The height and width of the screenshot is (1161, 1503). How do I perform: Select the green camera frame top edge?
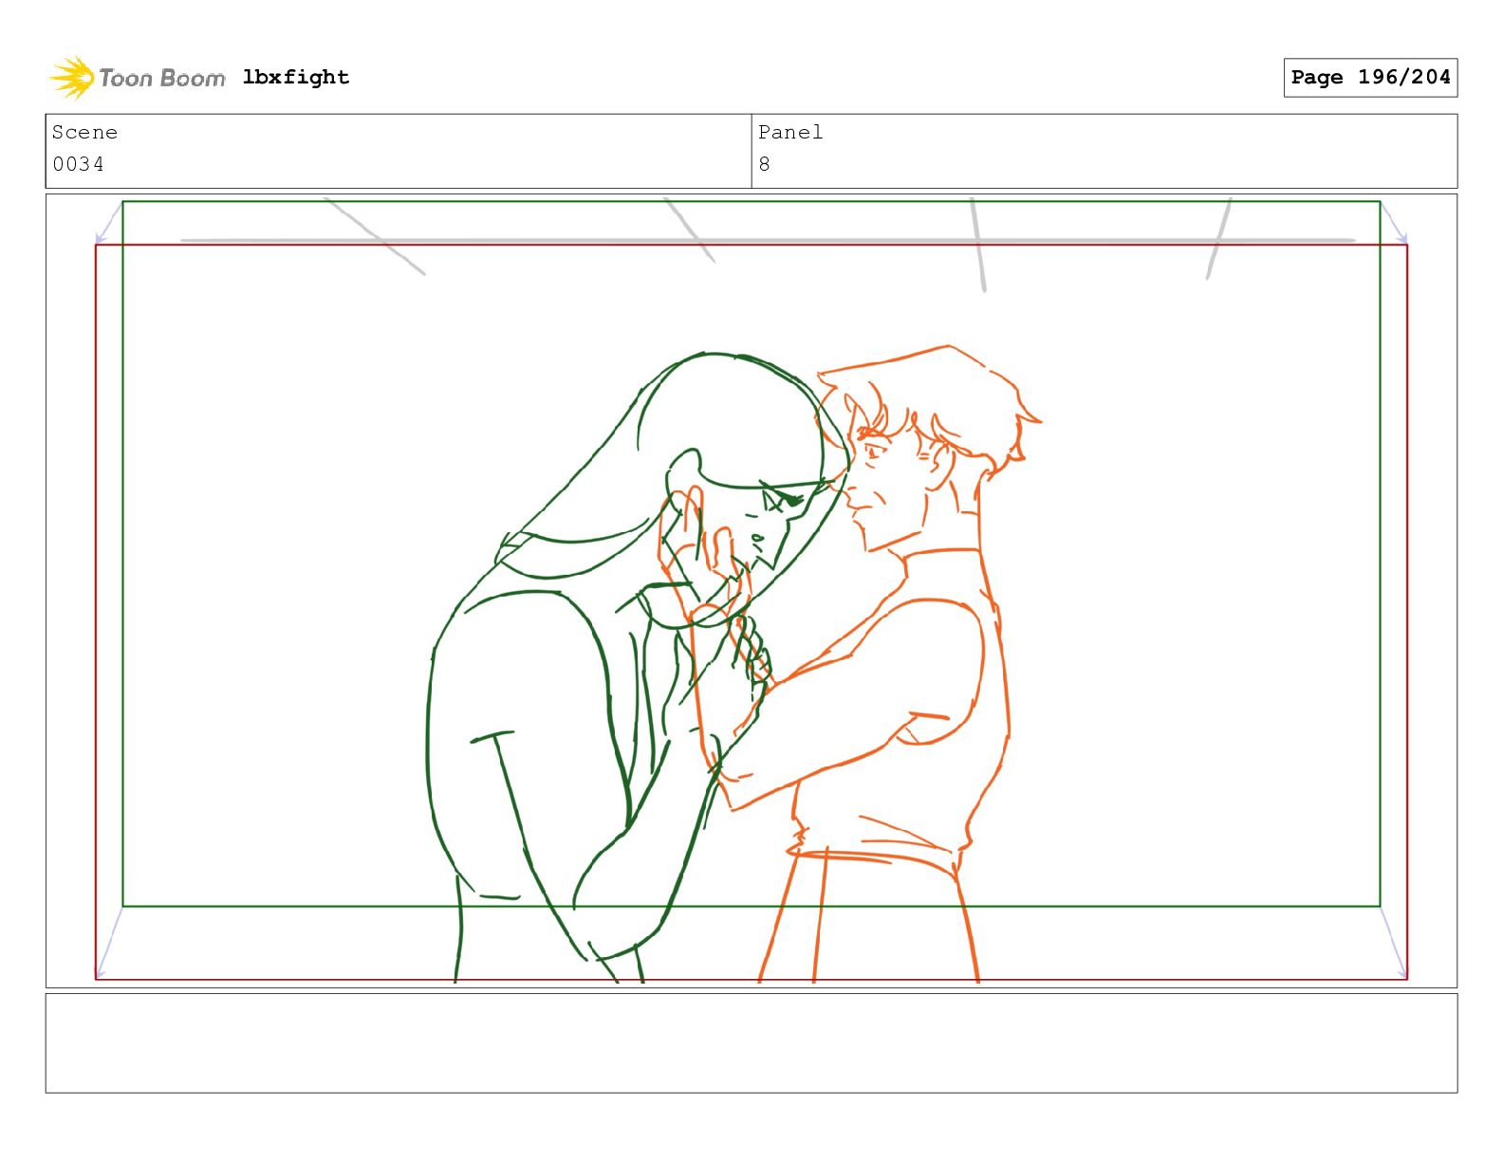tap(751, 202)
